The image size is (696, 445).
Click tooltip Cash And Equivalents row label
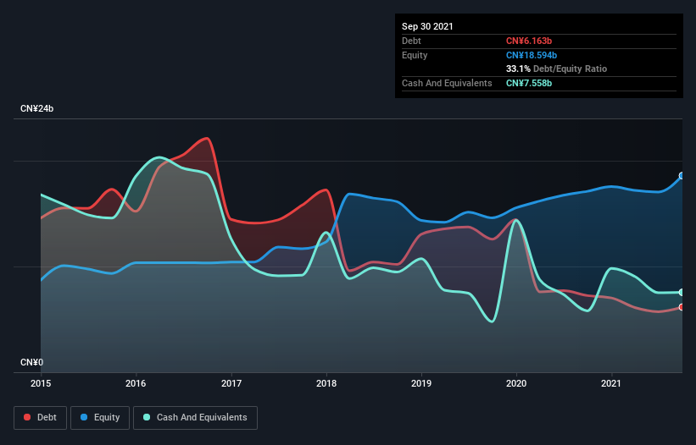(447, 83)
